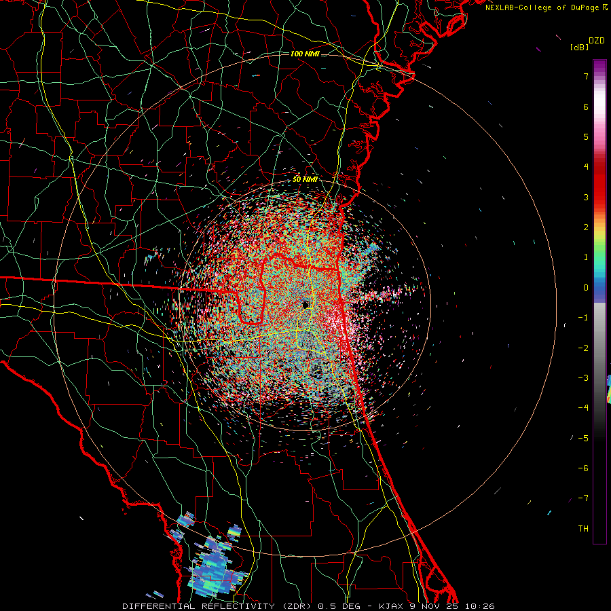Image resolution: width=611 pixels, height=611 pixels.
Task: Click the -5 dB tick label
Action: (x=583, y=439)
